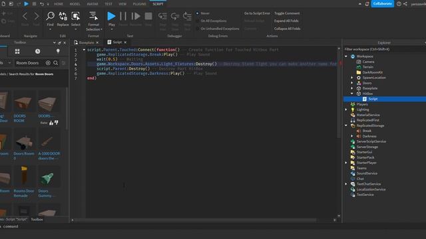The height and width of the screenshot is (239, 426).
Task: Click the undo arrow in quick access bar
Action: [42, 4]
